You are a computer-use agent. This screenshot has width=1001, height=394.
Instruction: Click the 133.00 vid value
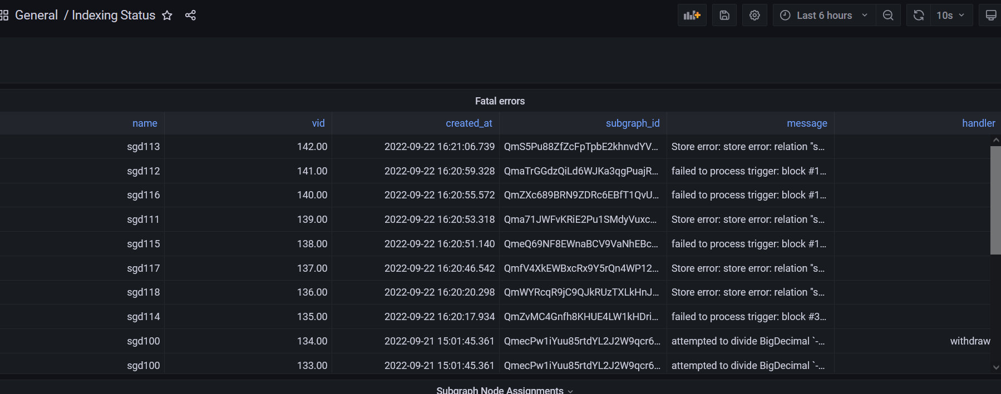click(312, 366)
